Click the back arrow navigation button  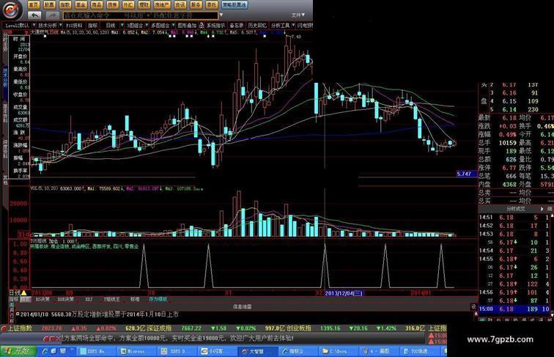(34, 15)
